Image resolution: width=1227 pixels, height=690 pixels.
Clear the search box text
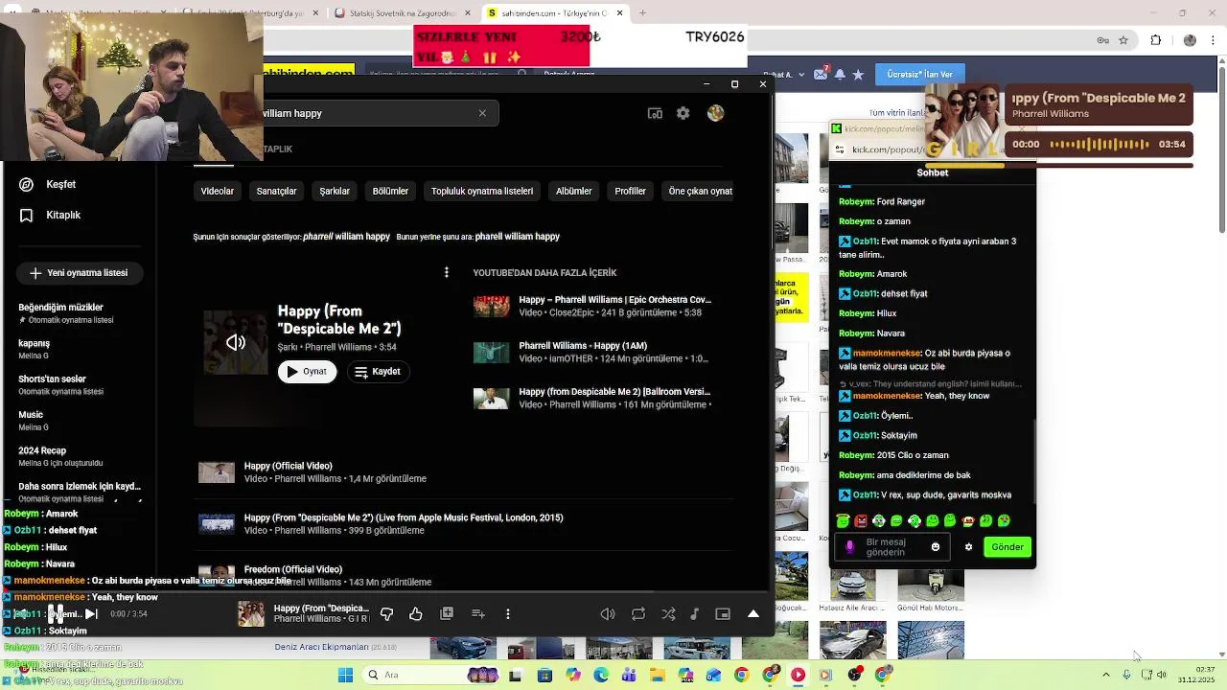coord(482,113)
